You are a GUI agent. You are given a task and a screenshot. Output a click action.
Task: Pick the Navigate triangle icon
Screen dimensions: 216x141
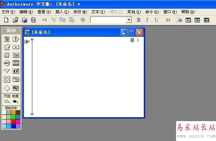[7, 71]
